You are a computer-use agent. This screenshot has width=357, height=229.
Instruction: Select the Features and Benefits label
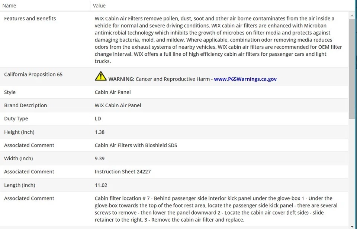[30, 19]
